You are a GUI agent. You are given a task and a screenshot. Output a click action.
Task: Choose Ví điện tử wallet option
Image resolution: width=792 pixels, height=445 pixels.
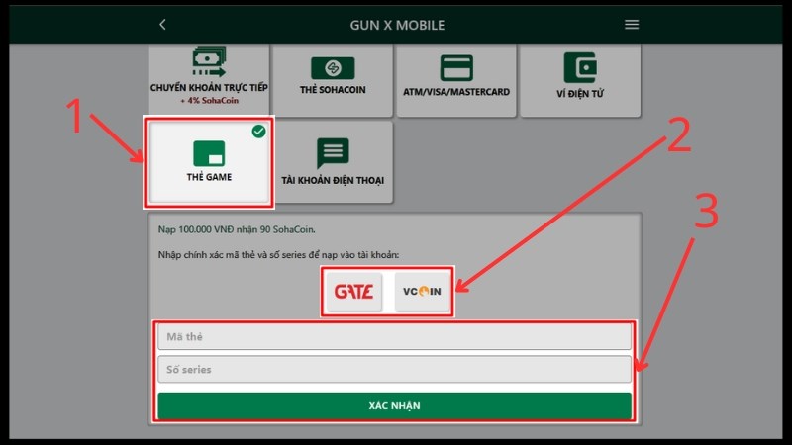(580, 79)
